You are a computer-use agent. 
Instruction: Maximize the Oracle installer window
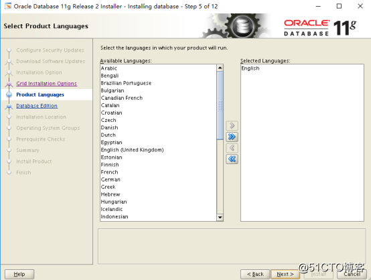click(x=339, y=7)
